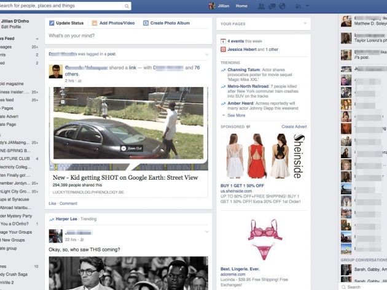The height and width of the screenshot is (290, 387).
Task: Open Create Advert item in left sidebar
Action: pyautogui.click(x=9, y=116)
